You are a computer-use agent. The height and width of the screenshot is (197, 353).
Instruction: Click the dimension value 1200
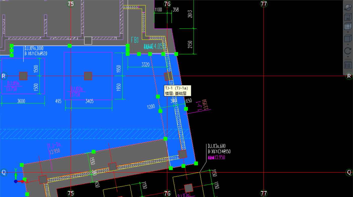point(151,107)
